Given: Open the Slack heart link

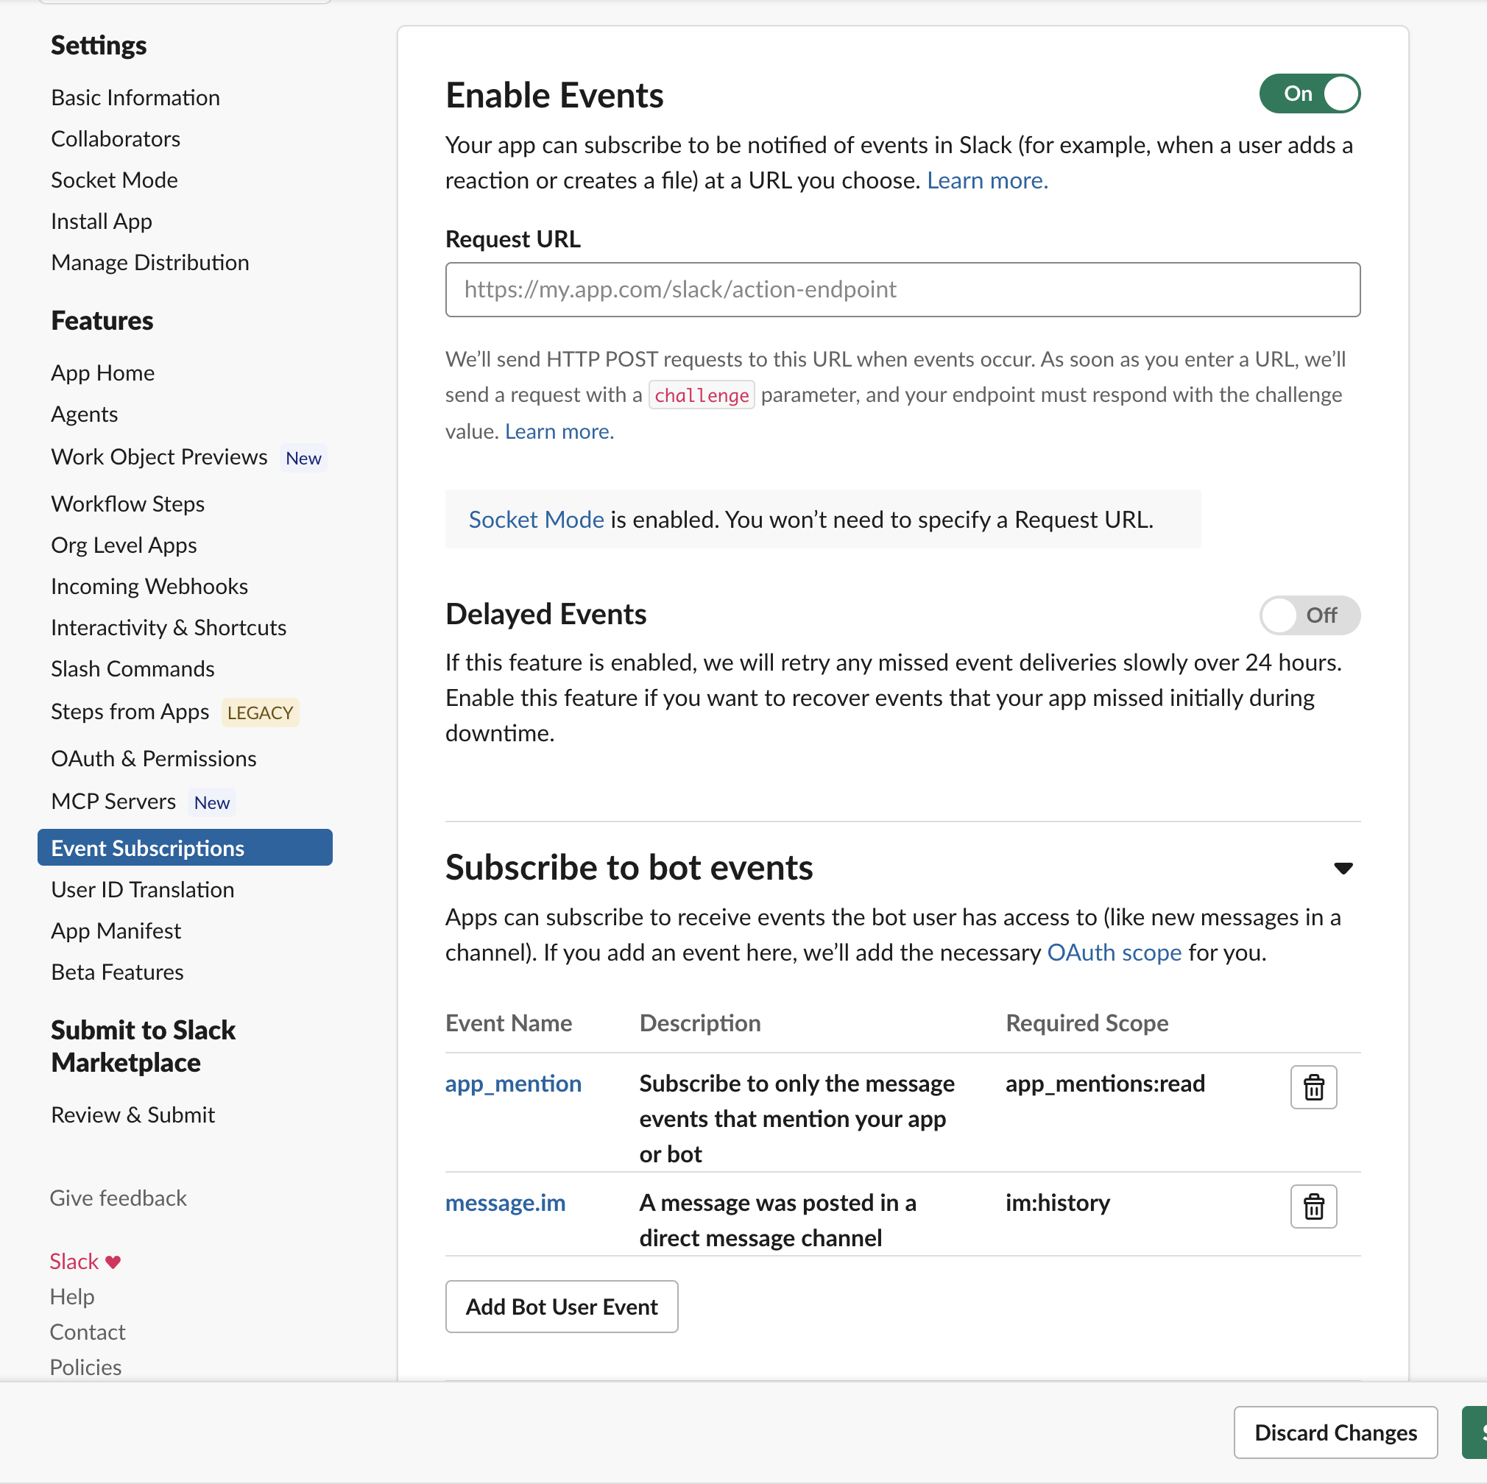Looking at the screenshot, I should pyautogui.click(x=85, y=1262).
